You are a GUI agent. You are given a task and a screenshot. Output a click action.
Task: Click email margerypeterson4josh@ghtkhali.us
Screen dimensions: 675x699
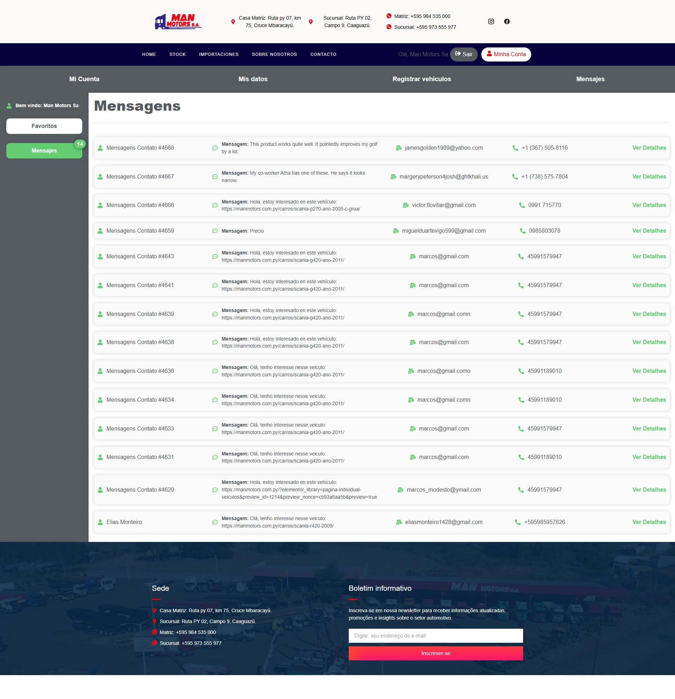[444, 176]
